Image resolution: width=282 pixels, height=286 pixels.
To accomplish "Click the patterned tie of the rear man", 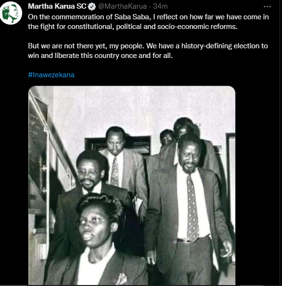I will [115, 172].
